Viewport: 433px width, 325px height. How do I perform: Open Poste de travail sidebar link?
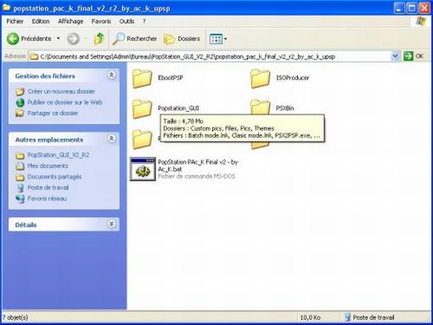coord(48,188)
